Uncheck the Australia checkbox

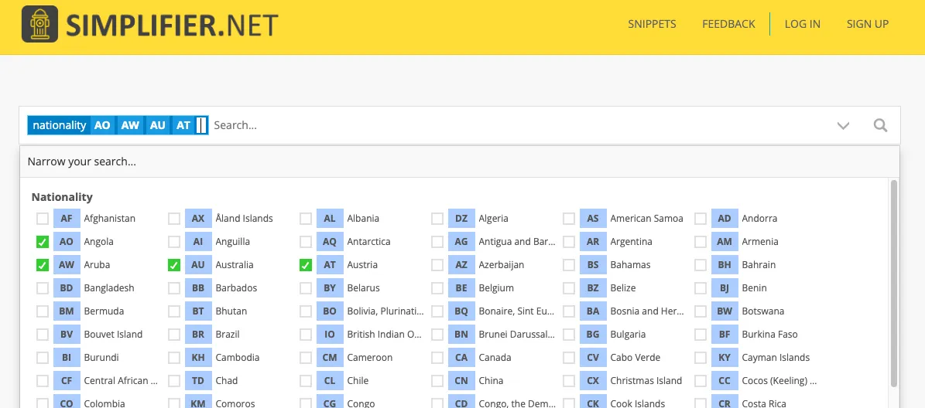[x=174, y=265]
